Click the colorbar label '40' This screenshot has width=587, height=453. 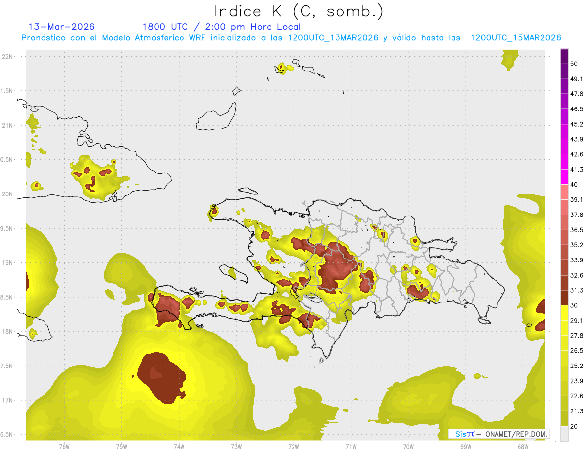[574, 185]
